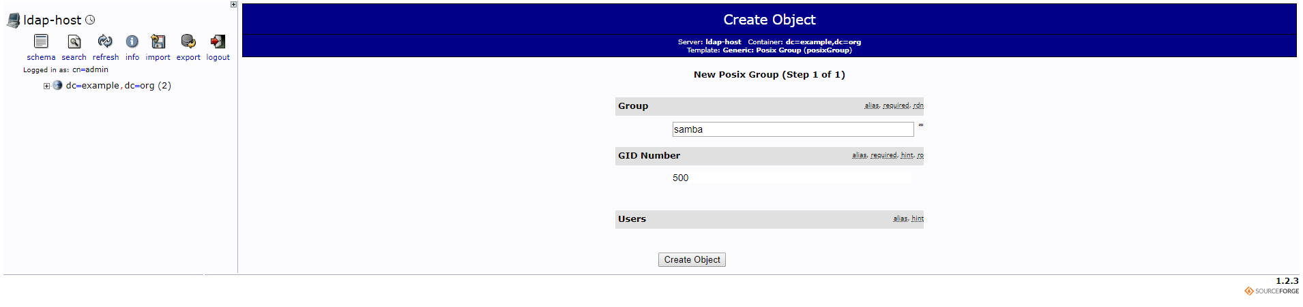1303x307 pixels.
Task: Click the Group name input field
Action: [x=793, y=129]
